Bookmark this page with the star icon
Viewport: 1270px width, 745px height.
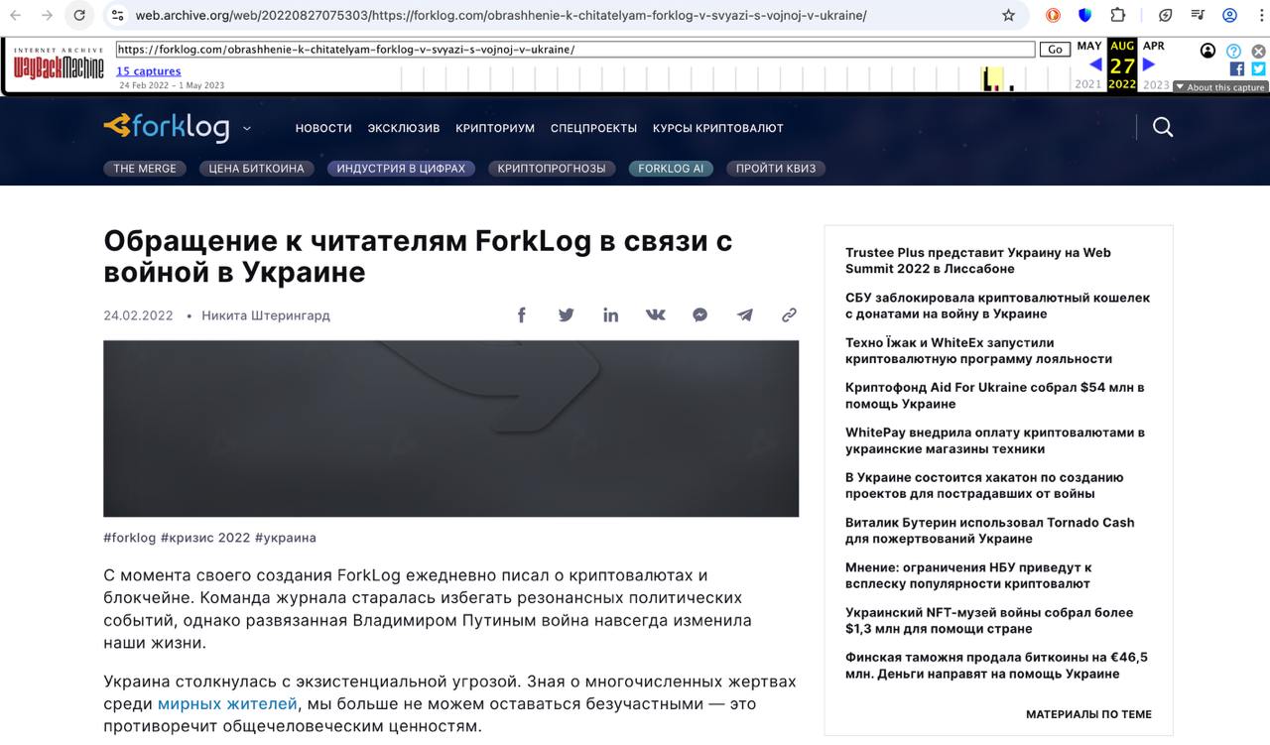point(1008,15)
